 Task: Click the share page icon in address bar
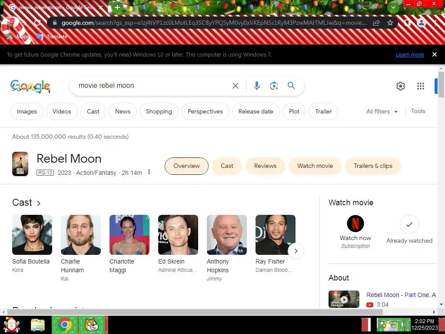click(x=376, y=23)
